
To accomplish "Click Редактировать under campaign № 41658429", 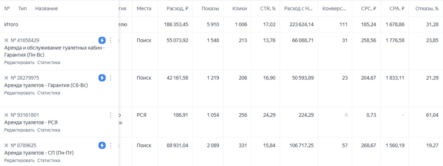I will 19,62.
